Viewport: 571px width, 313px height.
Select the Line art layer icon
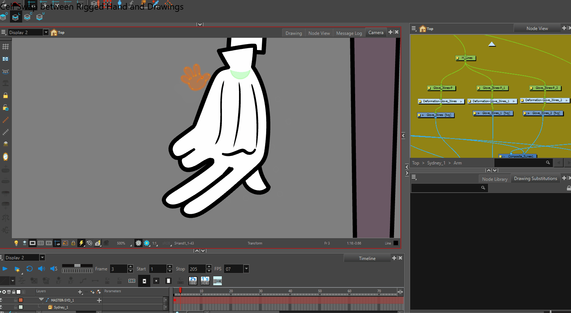coord(15,17)
